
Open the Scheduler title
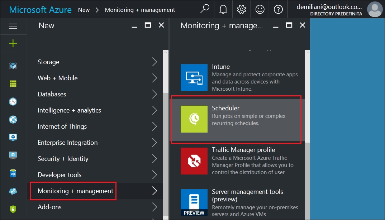(x=225, y=108)
